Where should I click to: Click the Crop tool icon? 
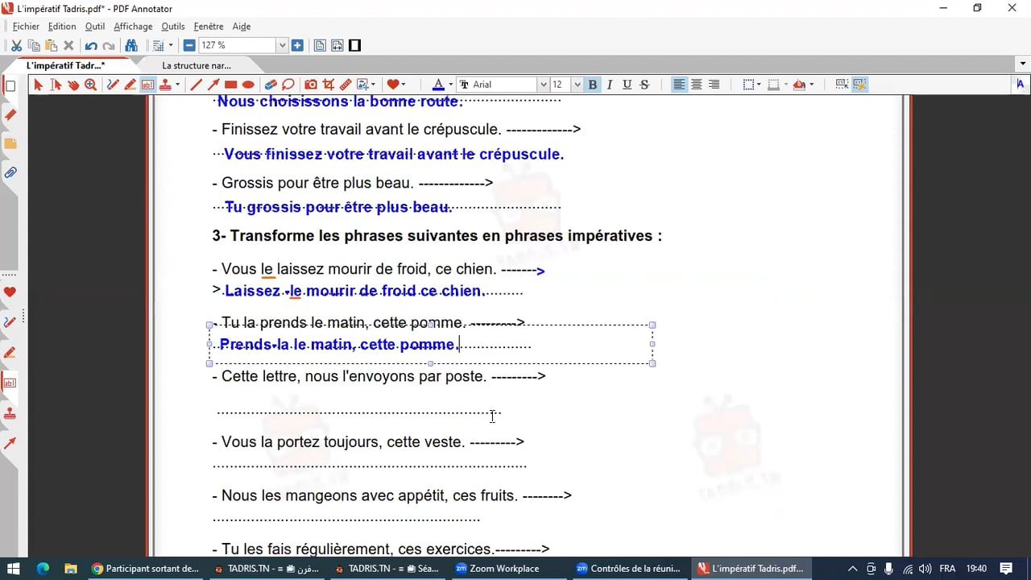[329, 85]
